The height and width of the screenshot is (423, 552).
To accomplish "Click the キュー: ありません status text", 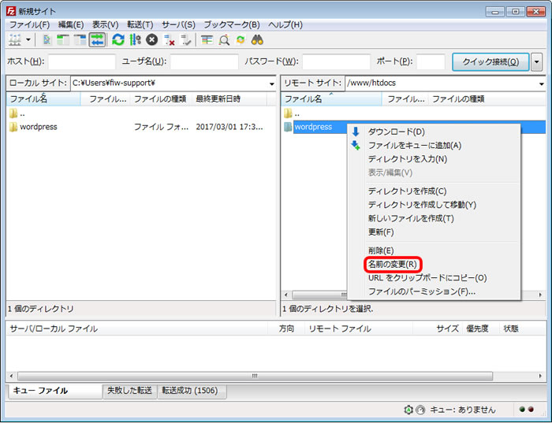I will [x=463, y=410].
